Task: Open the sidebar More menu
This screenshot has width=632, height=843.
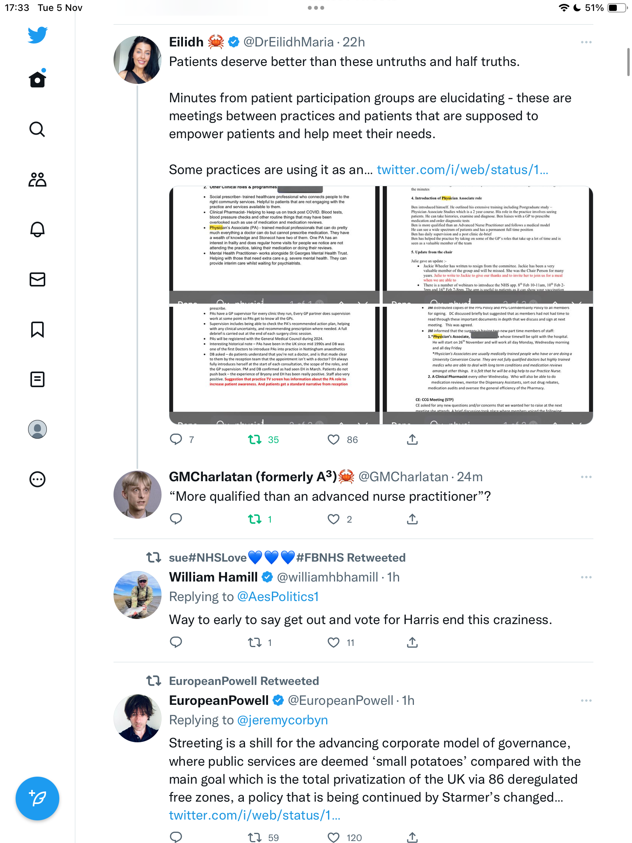Action: (37, 479)
